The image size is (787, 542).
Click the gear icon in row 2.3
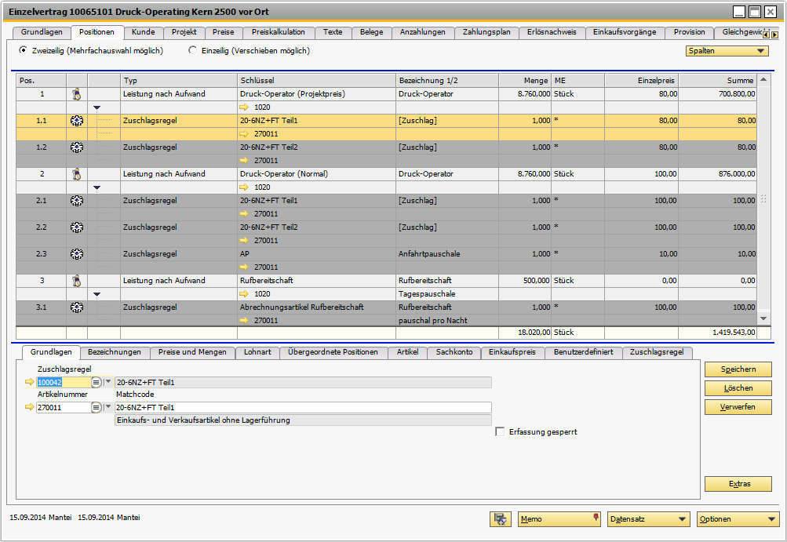tap(77, 254)
